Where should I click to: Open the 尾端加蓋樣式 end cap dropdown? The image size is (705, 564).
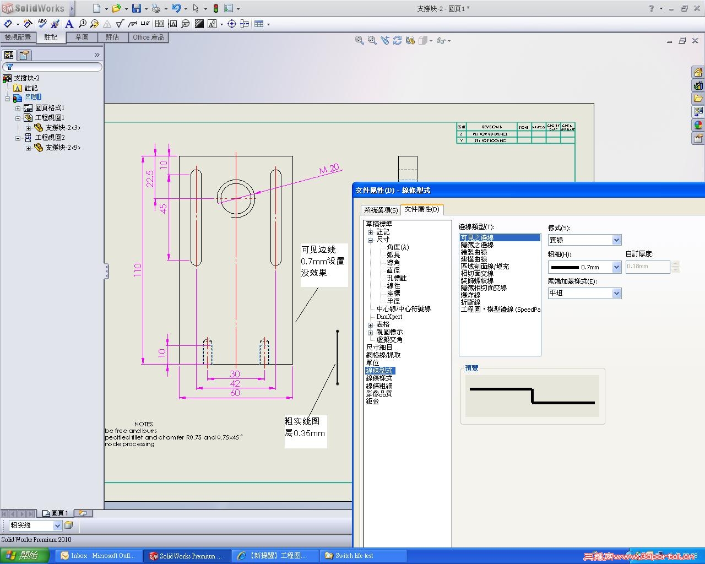tap(616, 294)
